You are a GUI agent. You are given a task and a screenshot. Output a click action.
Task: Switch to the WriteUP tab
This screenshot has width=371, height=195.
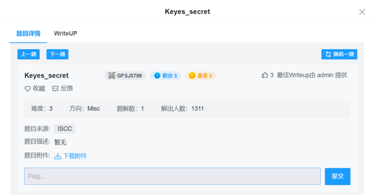click(x=66, y=33)
